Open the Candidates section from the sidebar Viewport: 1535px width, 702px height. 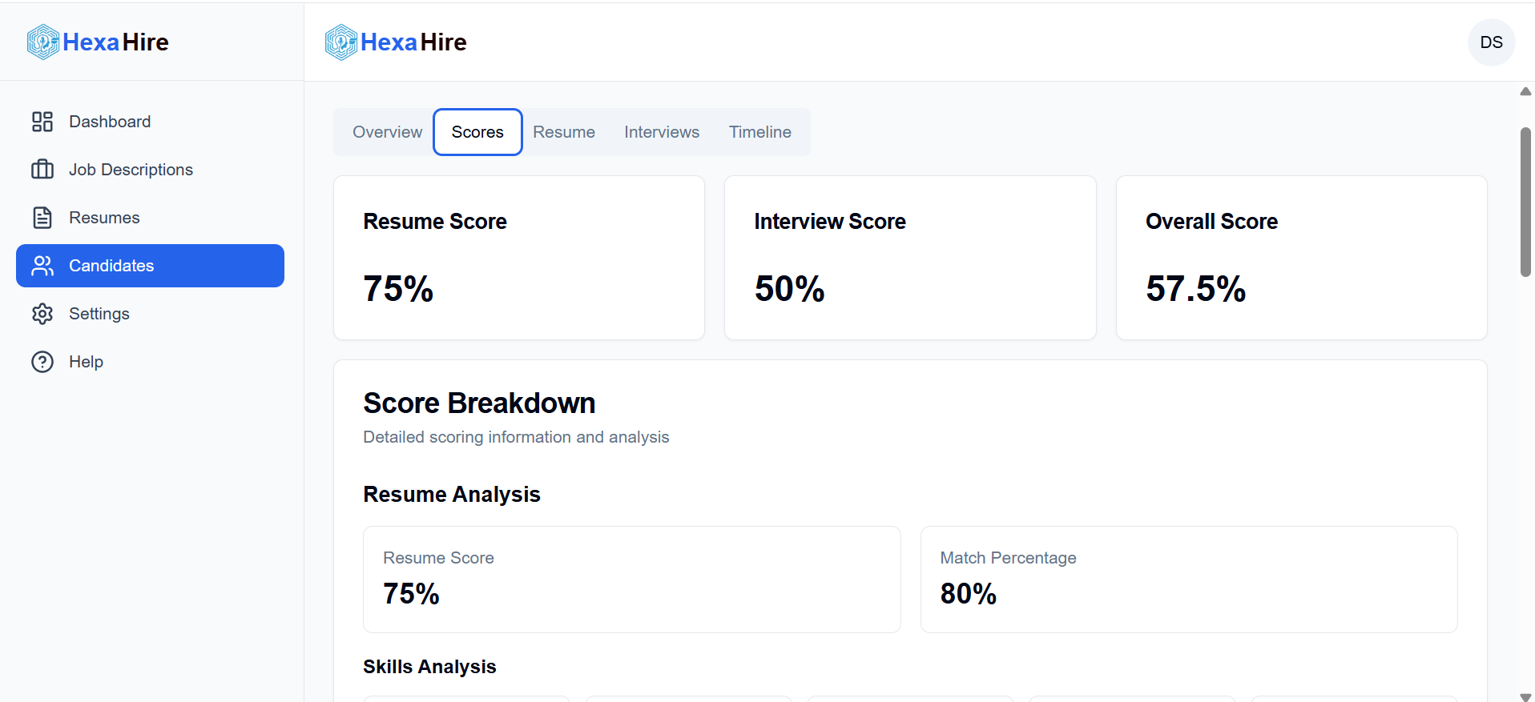[x=111, y=265]
